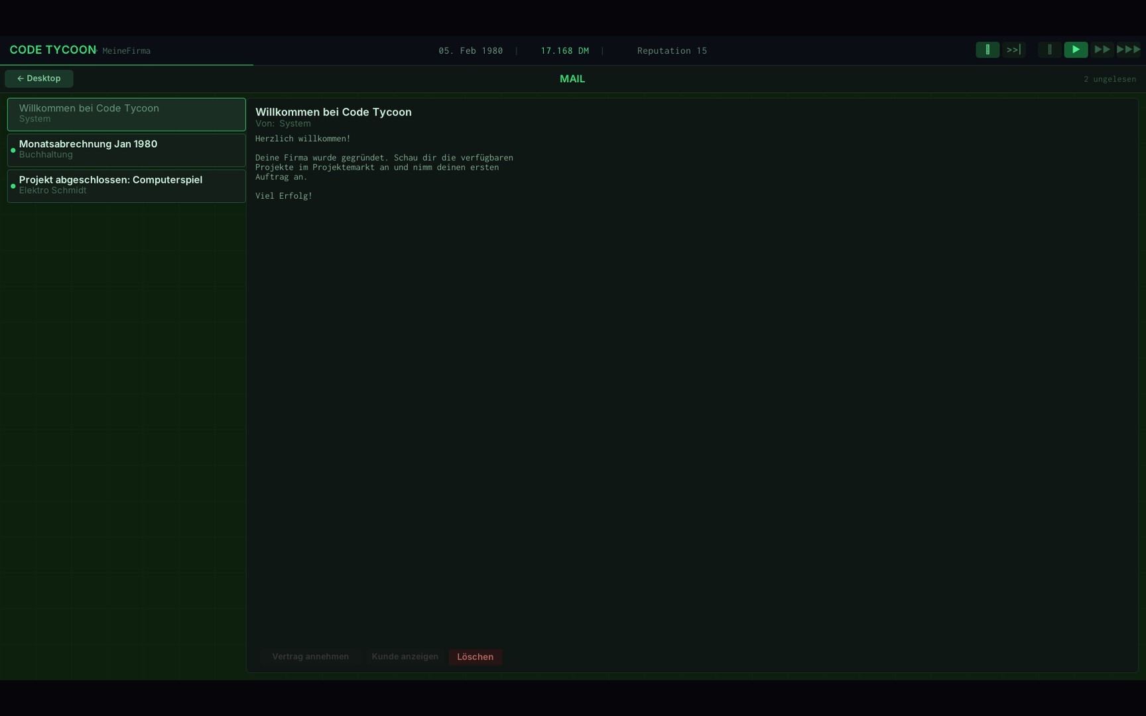Return to Desktop
Image resolution: width=1146 pixels, height=716 pixels.
tap(38, 78)
